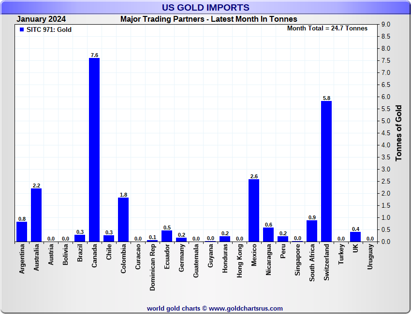This screenshot has height=314, width=411.
Task: Click the 'Argentina' axis label
Action: click(x=22, y=259)
